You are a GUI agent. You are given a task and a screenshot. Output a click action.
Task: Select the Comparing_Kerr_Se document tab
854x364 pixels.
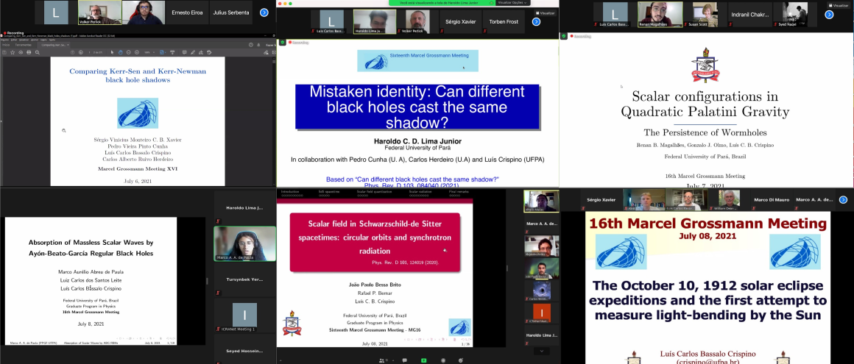(x=53, y=45)
